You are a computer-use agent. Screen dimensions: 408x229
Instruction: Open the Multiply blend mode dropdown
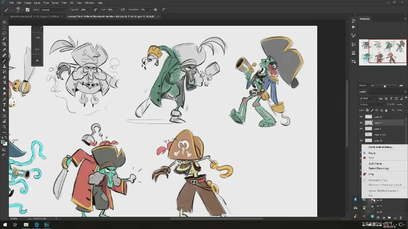373,104
